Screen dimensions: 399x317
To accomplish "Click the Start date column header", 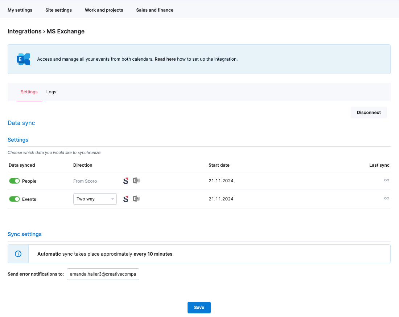I will click(219, 165).
